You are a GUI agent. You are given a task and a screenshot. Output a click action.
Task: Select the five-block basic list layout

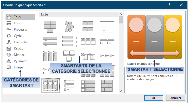point(50,27)
